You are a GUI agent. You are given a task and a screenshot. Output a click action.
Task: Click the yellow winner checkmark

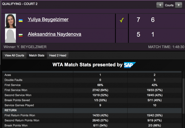[122, 20]
